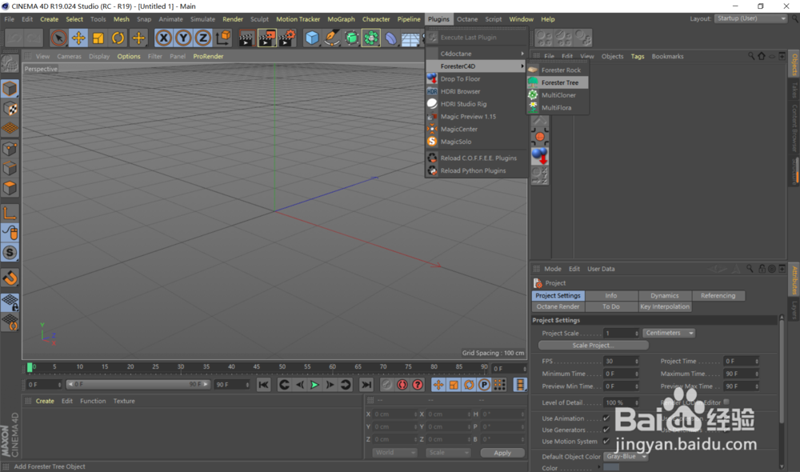Switch to Octane Render tab
This screenshot has width=800, height=472.
(558, 306)
